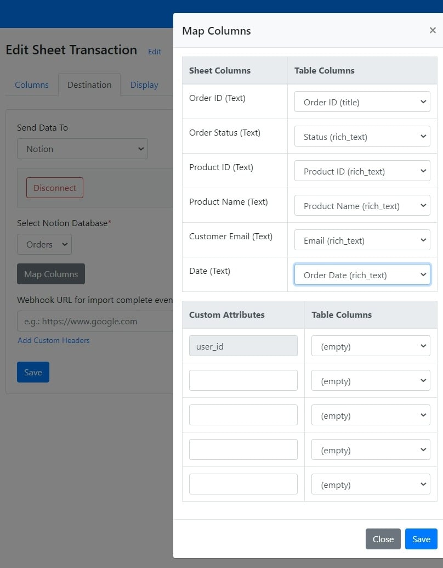
Task: Click the Map Columns dialog title
Action: click(217, 31)
